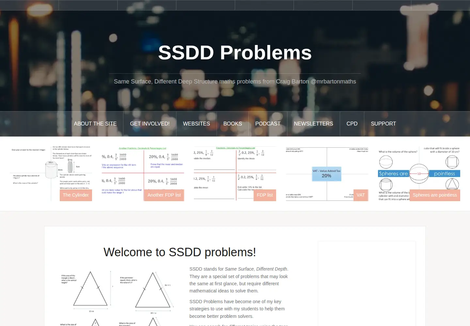Open the Books menu item
470x326 pixels.
233,124
